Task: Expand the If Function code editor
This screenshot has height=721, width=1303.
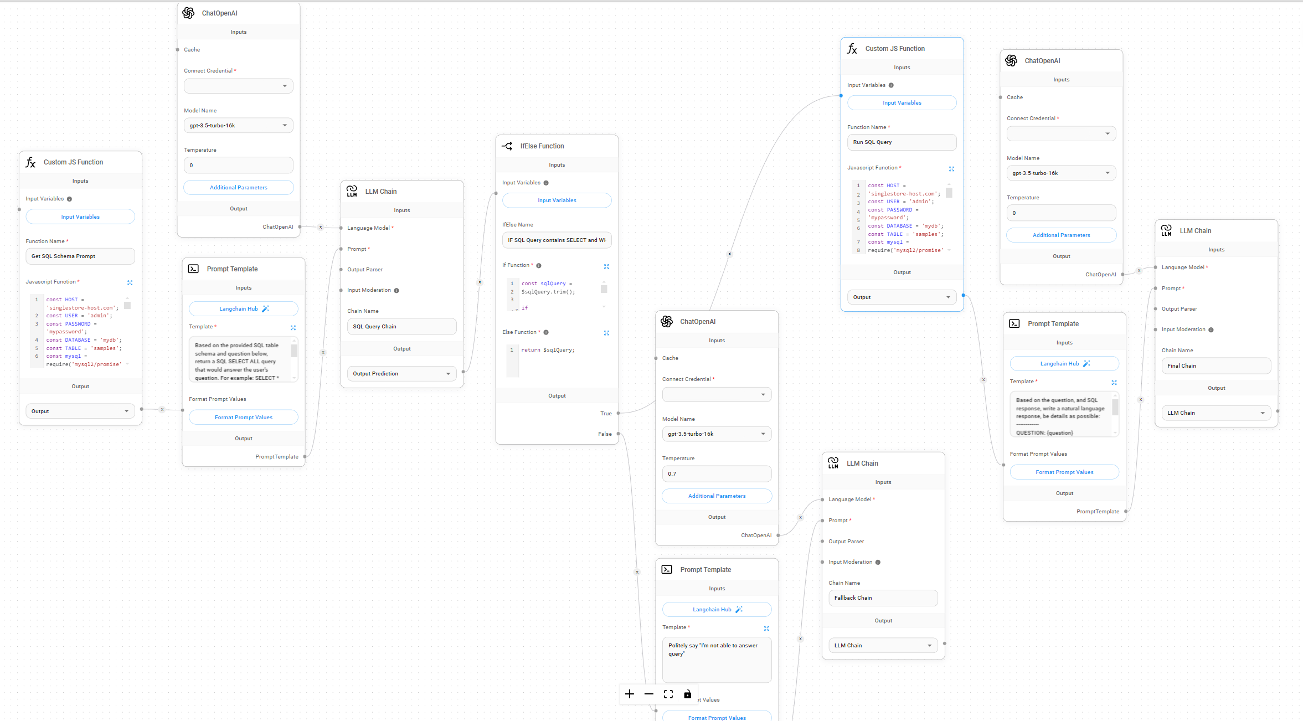Action: 606,266
